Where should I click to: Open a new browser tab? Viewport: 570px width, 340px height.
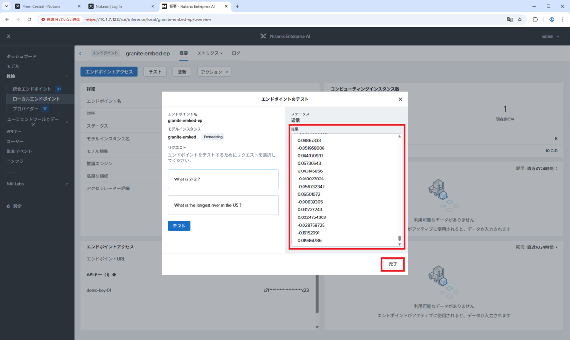[237, 6]
